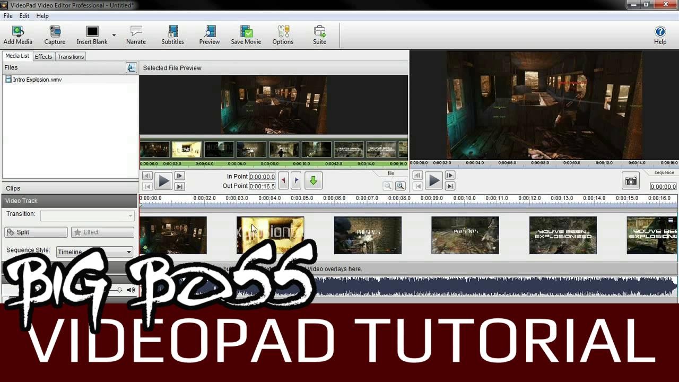Select the first PRESENTS timeline clip
This screenshot has height=382, width=679.
(x=368, y=235)
